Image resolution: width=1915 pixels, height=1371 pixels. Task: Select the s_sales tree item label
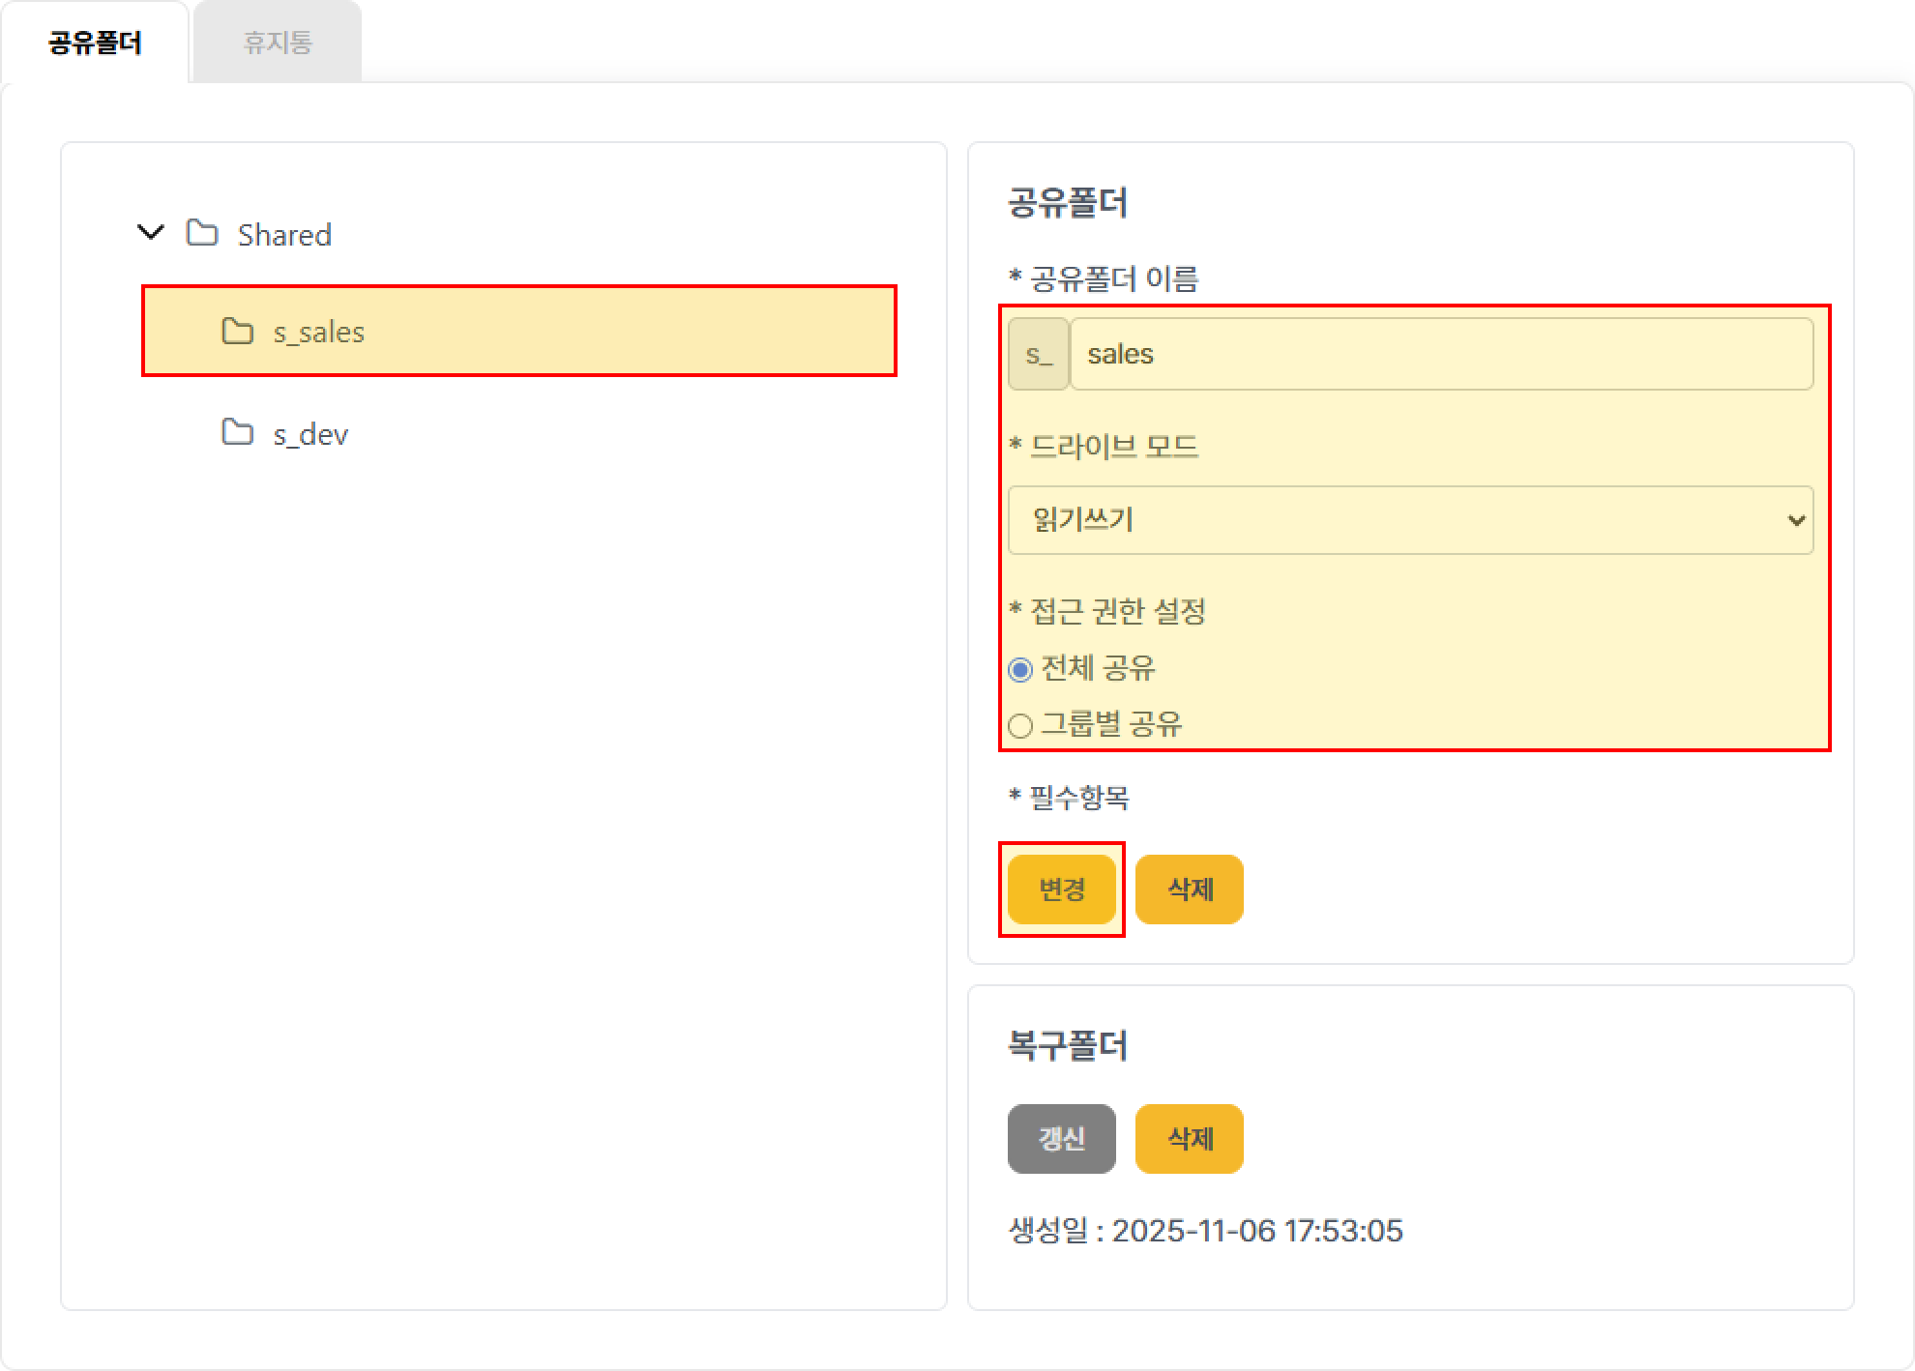(319, 333)
